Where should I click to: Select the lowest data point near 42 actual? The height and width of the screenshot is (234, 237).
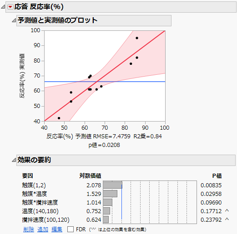[59, 118]
